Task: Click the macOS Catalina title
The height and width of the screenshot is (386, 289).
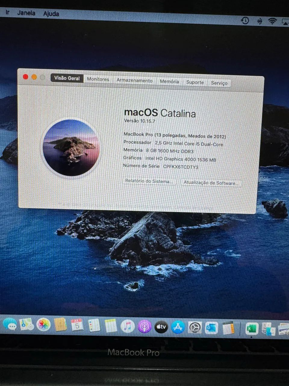Action: point(160,113)
